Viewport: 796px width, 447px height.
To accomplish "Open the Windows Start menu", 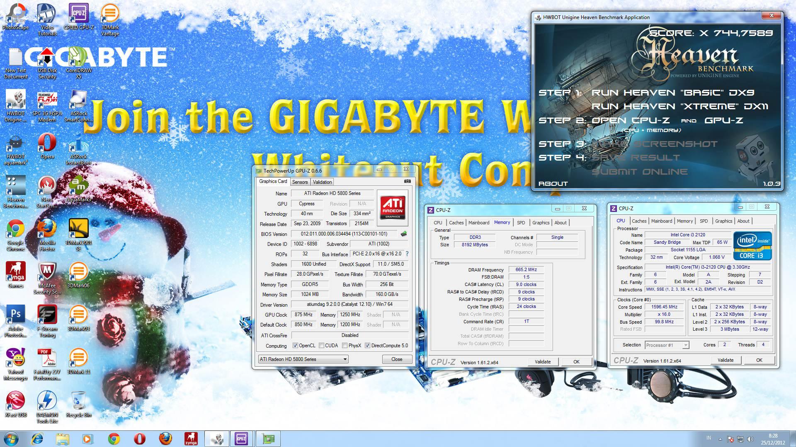I will 11,439.
